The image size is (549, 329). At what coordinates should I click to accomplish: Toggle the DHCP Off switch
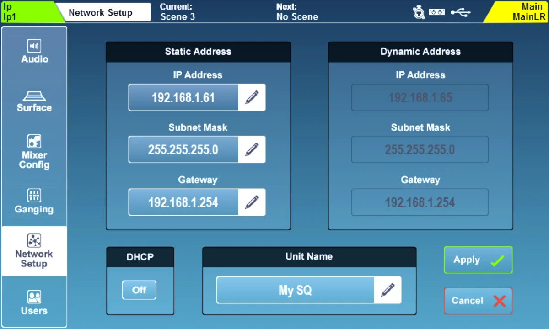click(x=139, y=290)
